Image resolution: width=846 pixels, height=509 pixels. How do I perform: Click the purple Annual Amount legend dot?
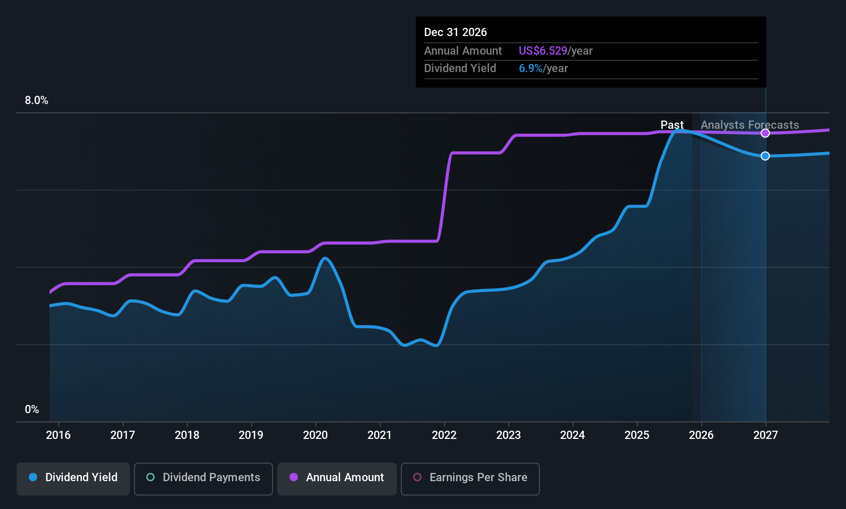[294, 478]
